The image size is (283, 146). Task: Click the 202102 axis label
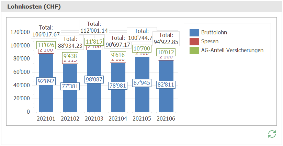70,119
